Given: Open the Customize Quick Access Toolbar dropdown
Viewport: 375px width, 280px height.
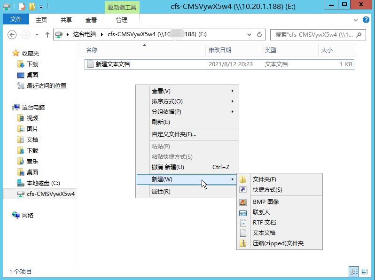Looking at the screenshot, I should (x=41, y=7).
